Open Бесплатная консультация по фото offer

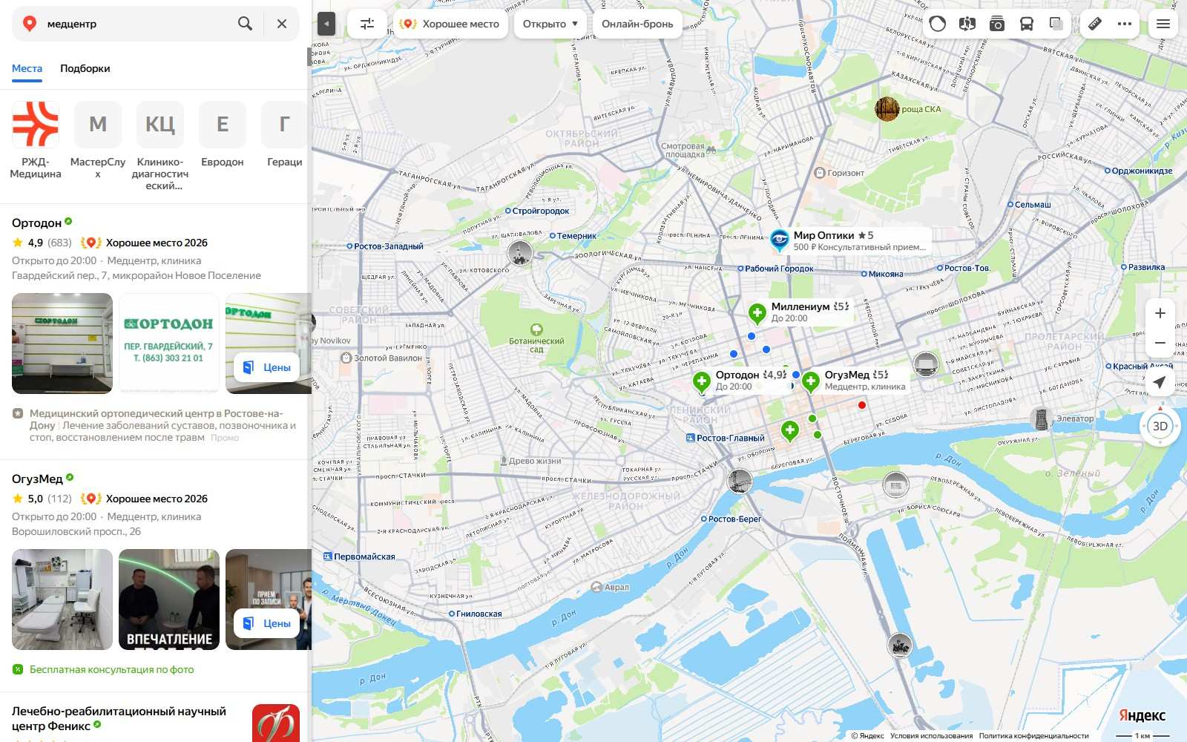(111, 669)
